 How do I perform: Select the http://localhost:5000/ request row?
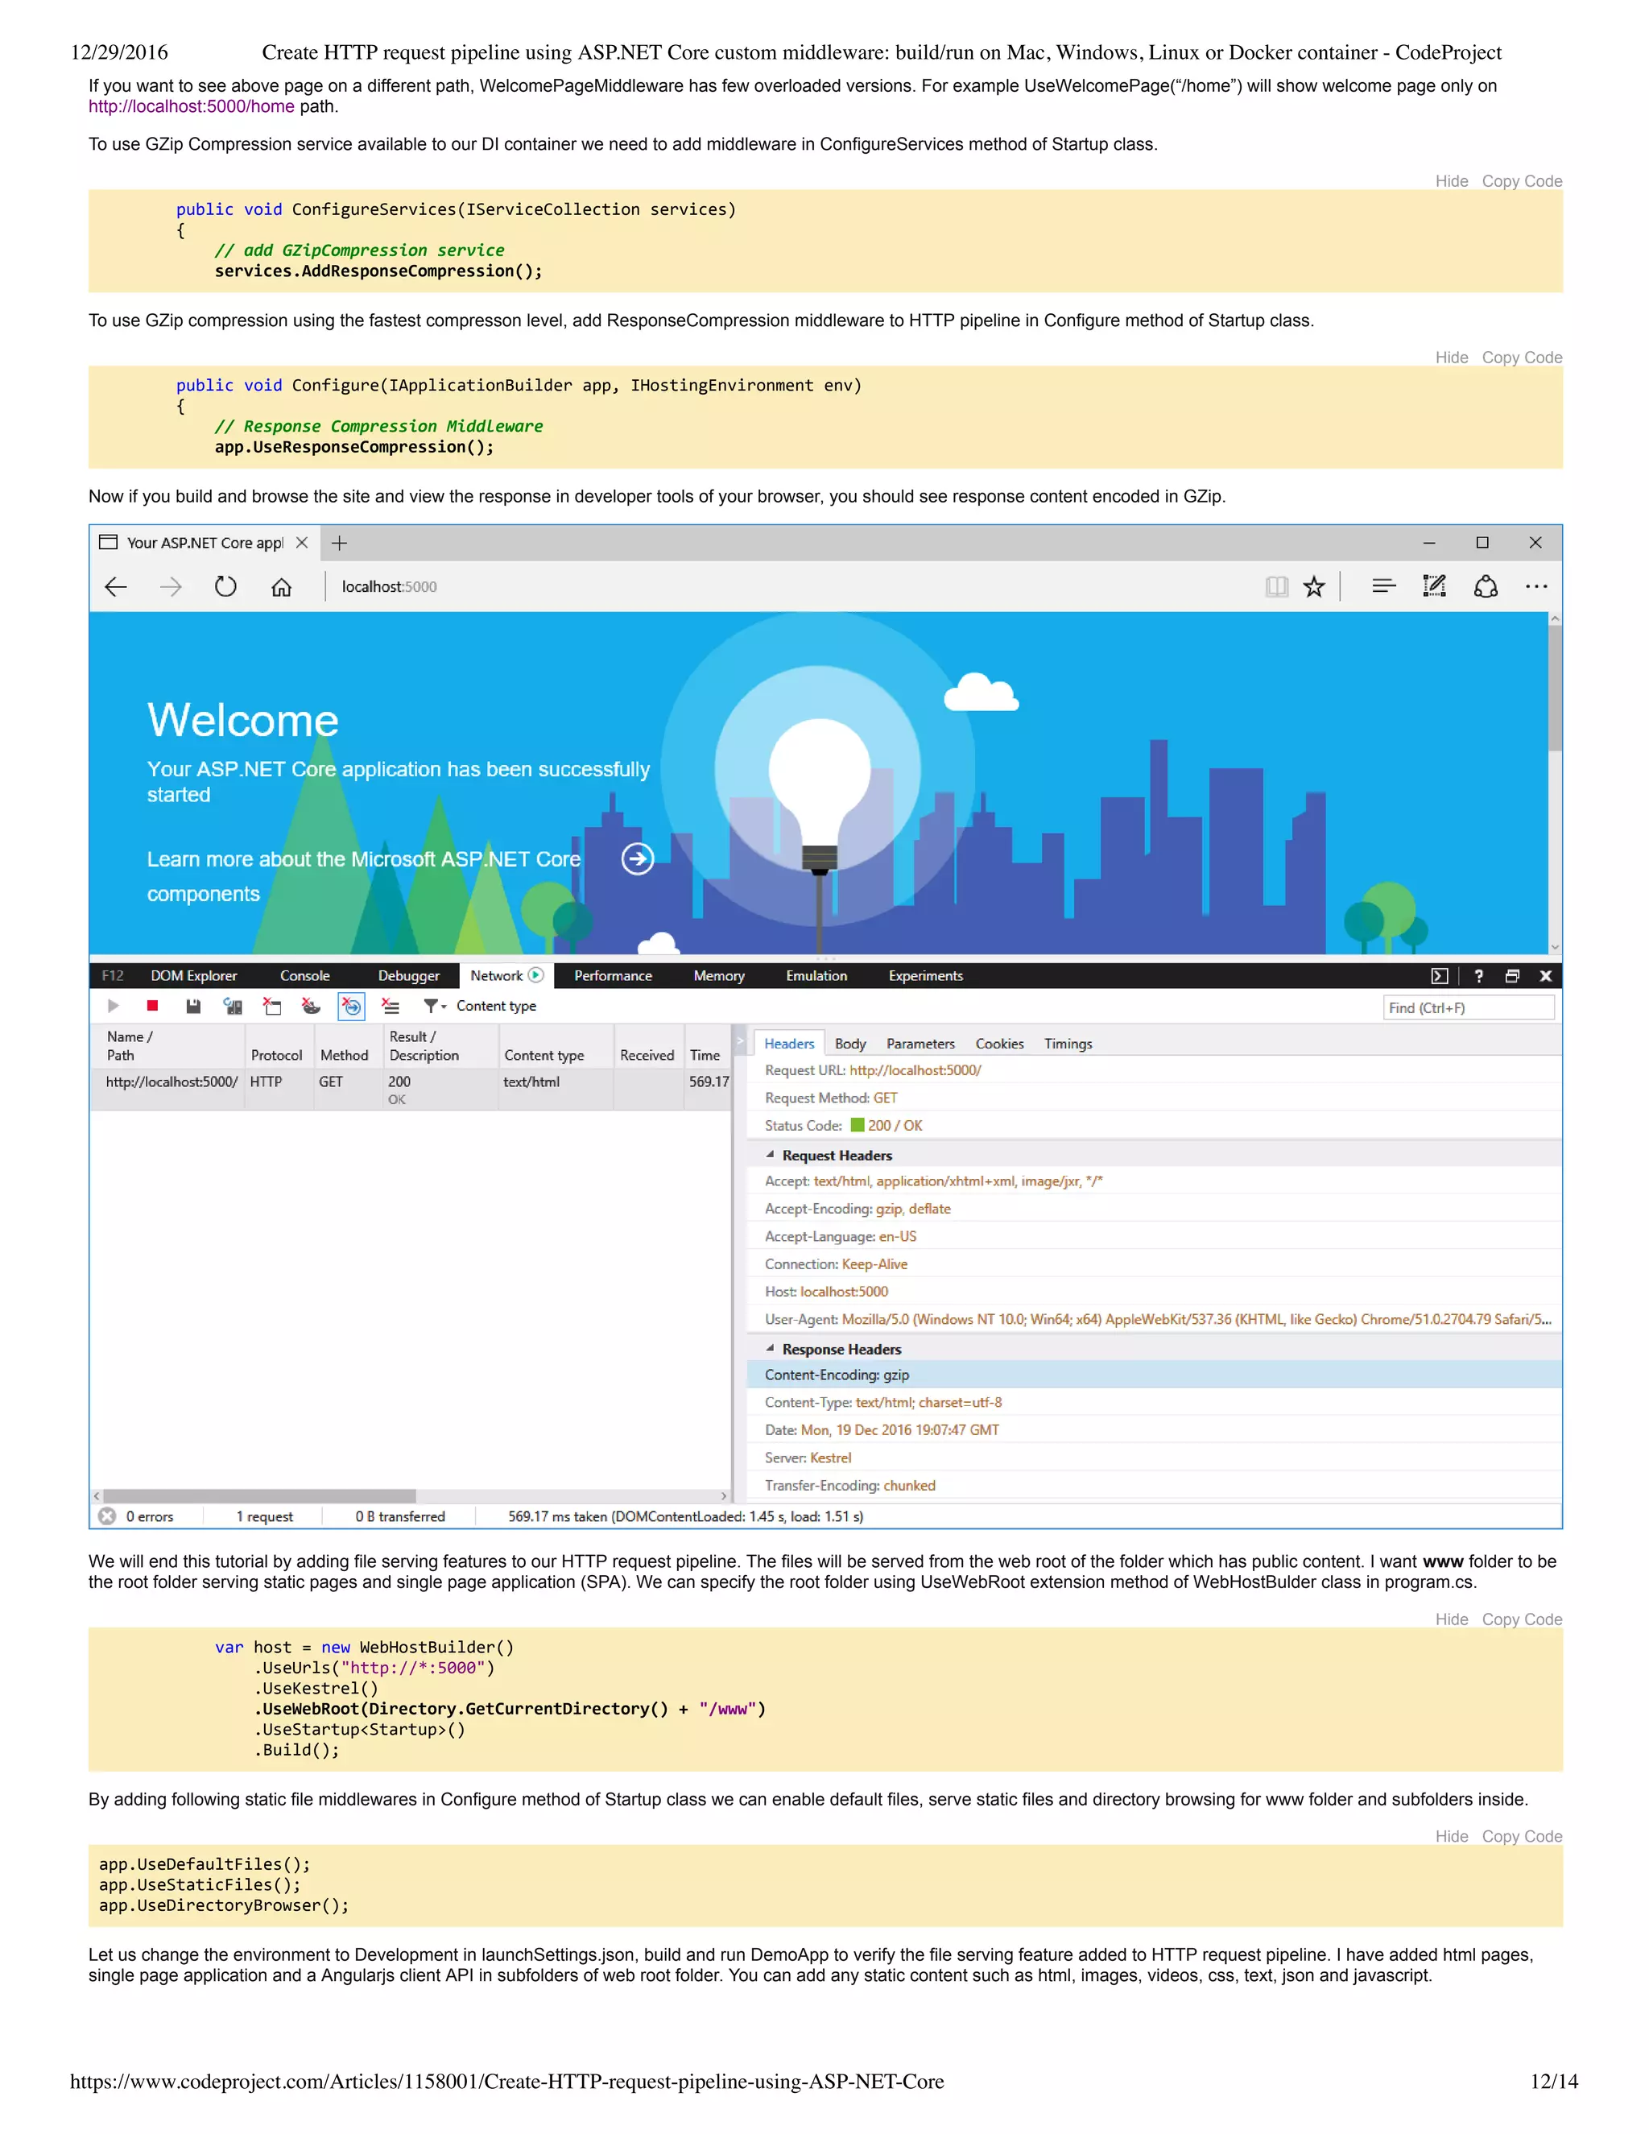(411, 1089)
